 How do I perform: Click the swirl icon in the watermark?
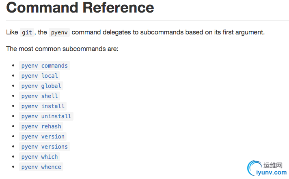(x=254, y=168)
